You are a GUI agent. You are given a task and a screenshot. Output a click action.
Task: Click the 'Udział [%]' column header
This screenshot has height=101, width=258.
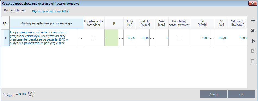(x=130, y=23)
